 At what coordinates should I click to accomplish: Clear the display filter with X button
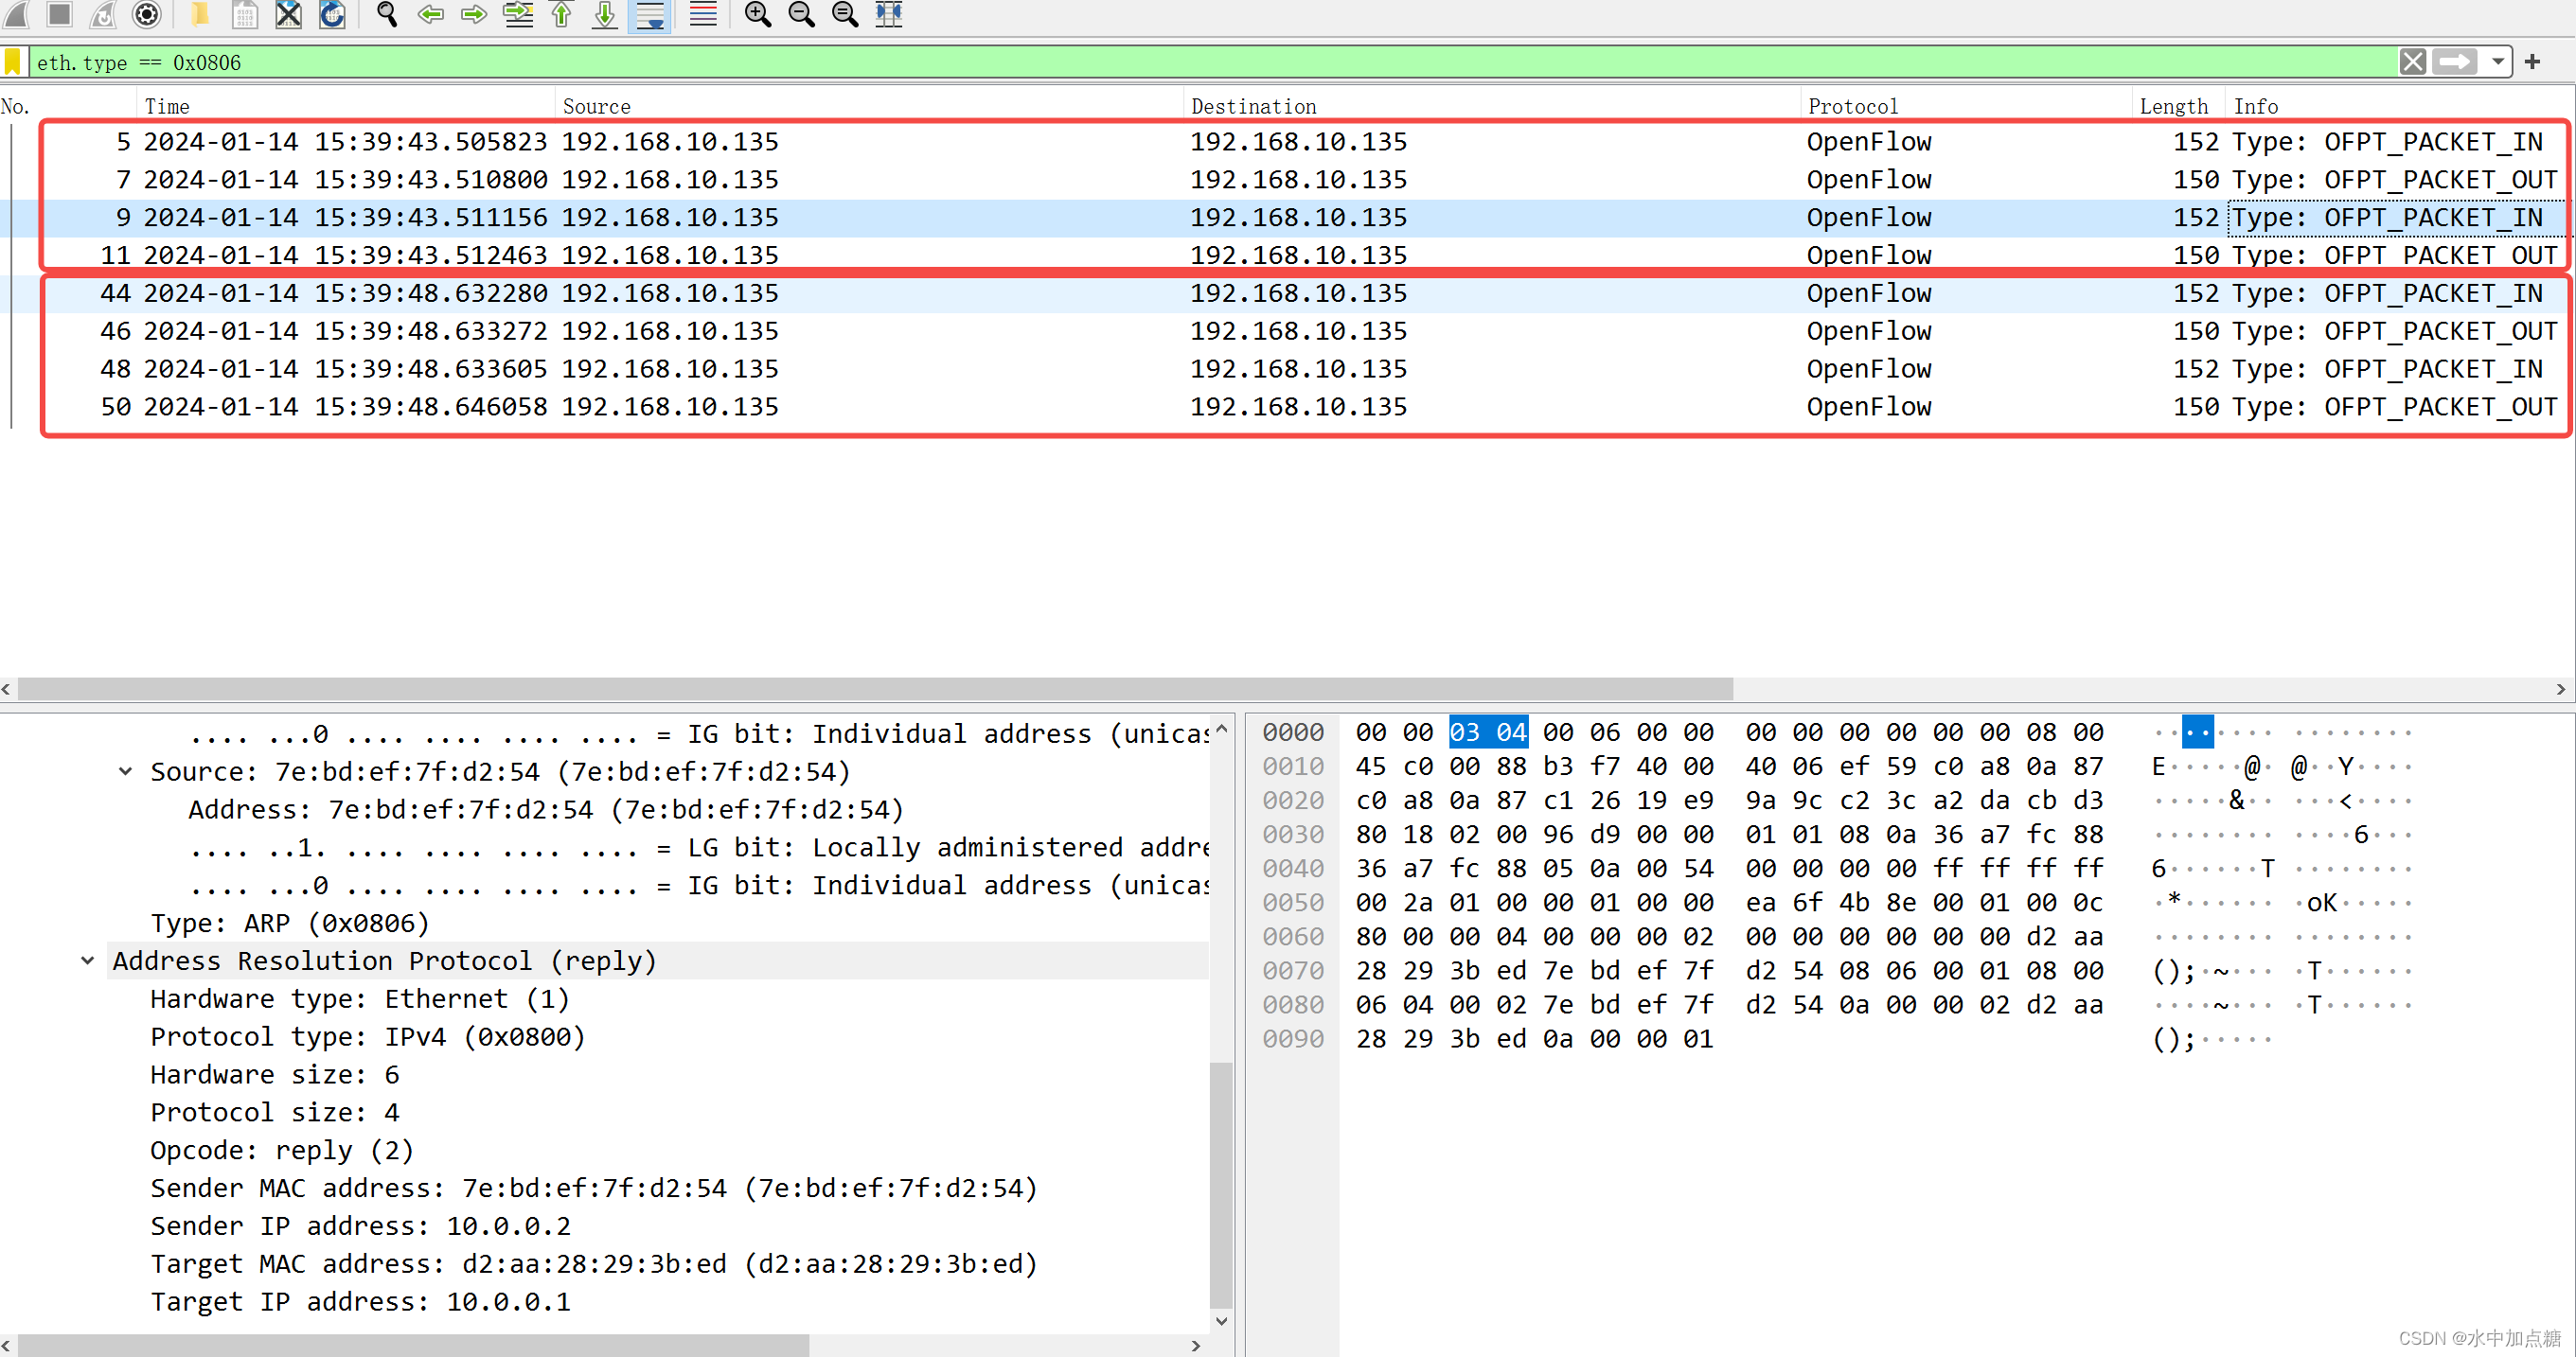point(2412,62)
